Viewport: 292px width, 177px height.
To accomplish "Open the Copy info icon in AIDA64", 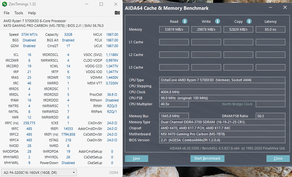I will point(249,21).
